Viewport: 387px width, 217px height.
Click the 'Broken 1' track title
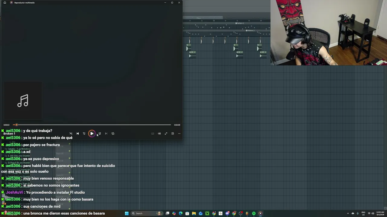(x=9, y=134)
